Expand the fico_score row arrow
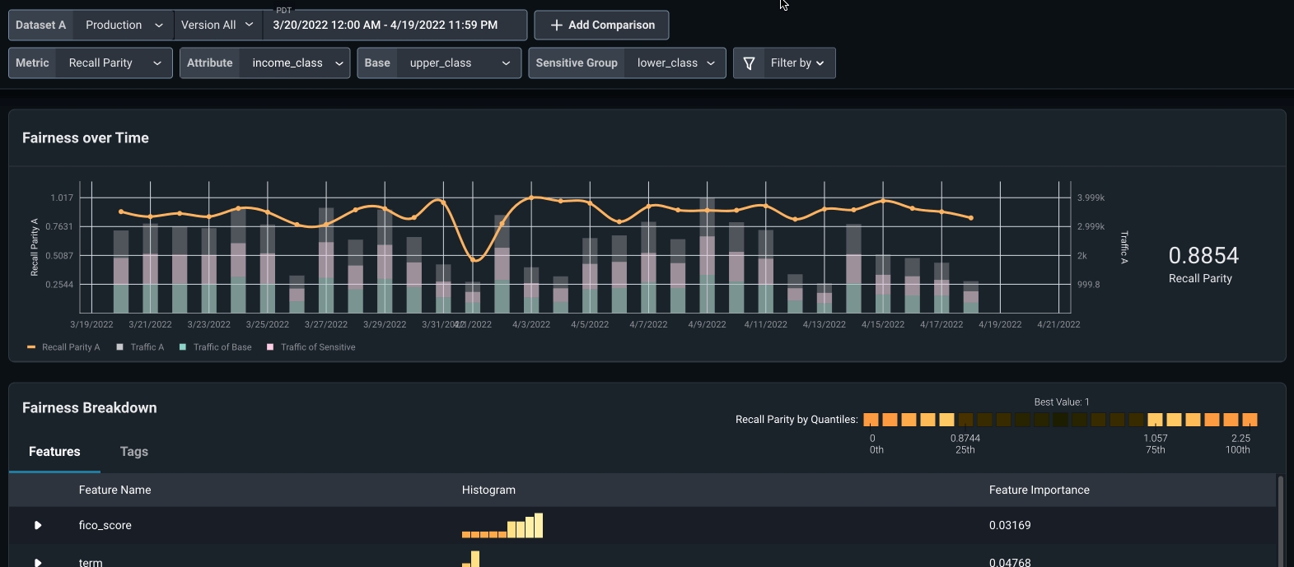Screen dimensions: 1294x567 38,525
